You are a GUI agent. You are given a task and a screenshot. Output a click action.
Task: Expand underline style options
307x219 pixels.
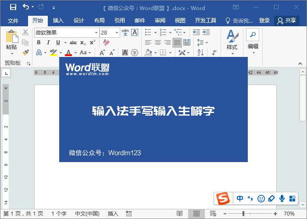click(x=65, y=42)
